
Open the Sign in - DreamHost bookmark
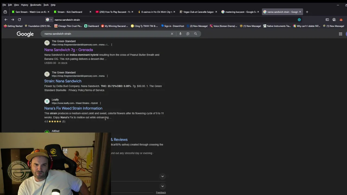(x=173, y=26)
